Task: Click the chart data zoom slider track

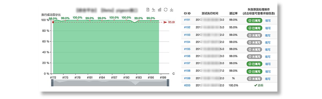Action: pyautogui.click(x=110, y=83)
